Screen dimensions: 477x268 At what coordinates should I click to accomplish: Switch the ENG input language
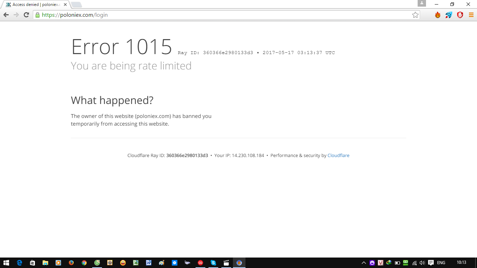441,263
